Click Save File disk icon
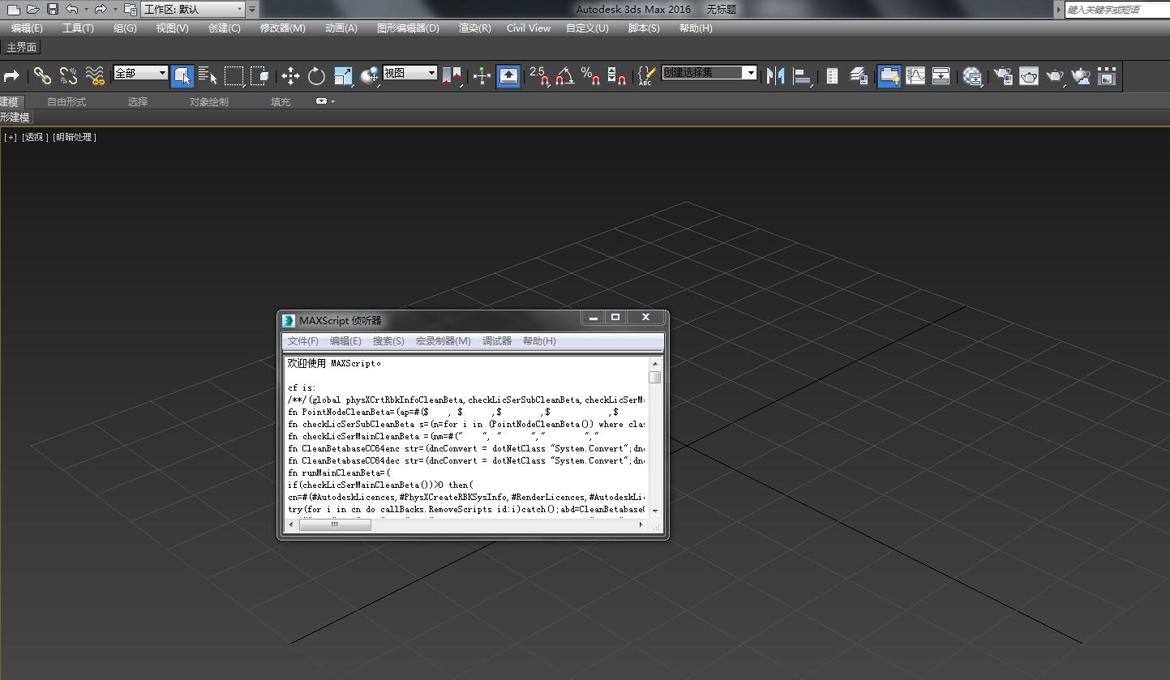This screenshot has width=1170, height=680. coord(52,9)
